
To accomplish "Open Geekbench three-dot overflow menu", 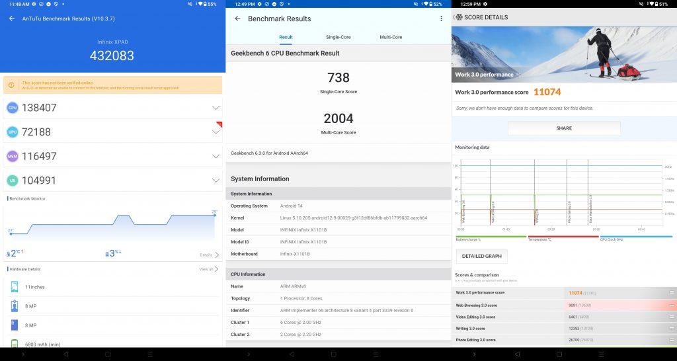I will click(x=441, y=19).
